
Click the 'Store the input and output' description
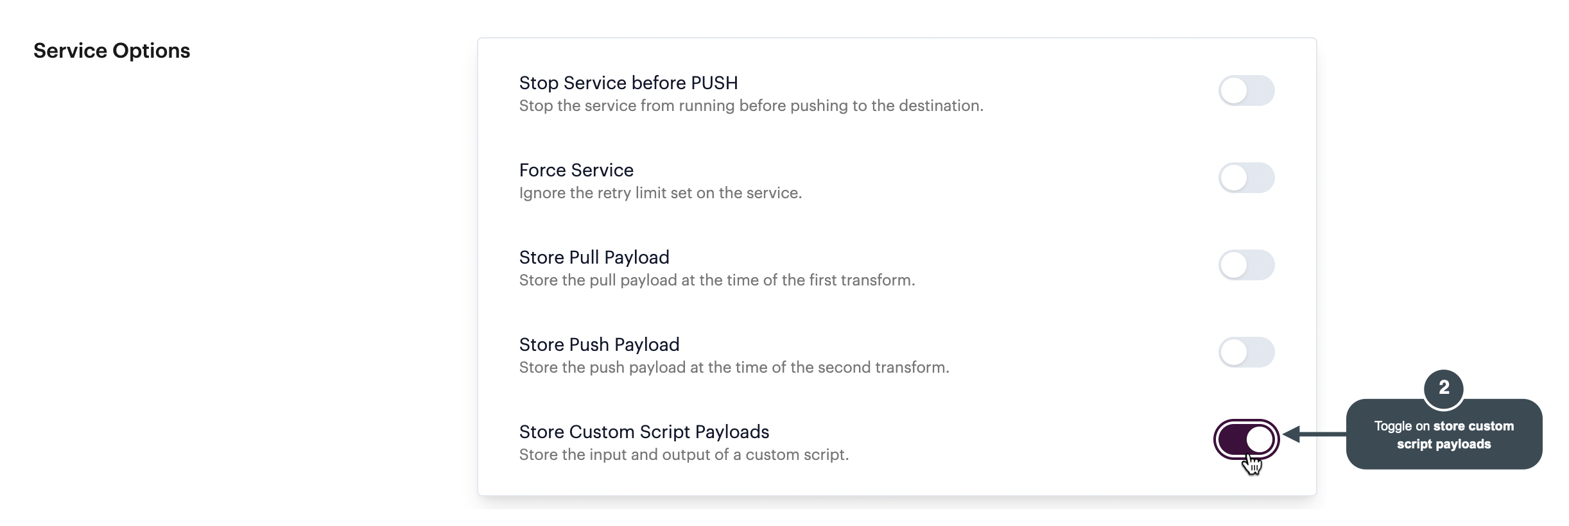coord(684,455)
